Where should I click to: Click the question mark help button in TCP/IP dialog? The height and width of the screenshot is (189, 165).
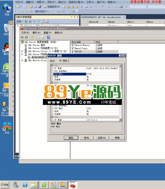pyautogui.click(x=120, y=55)
